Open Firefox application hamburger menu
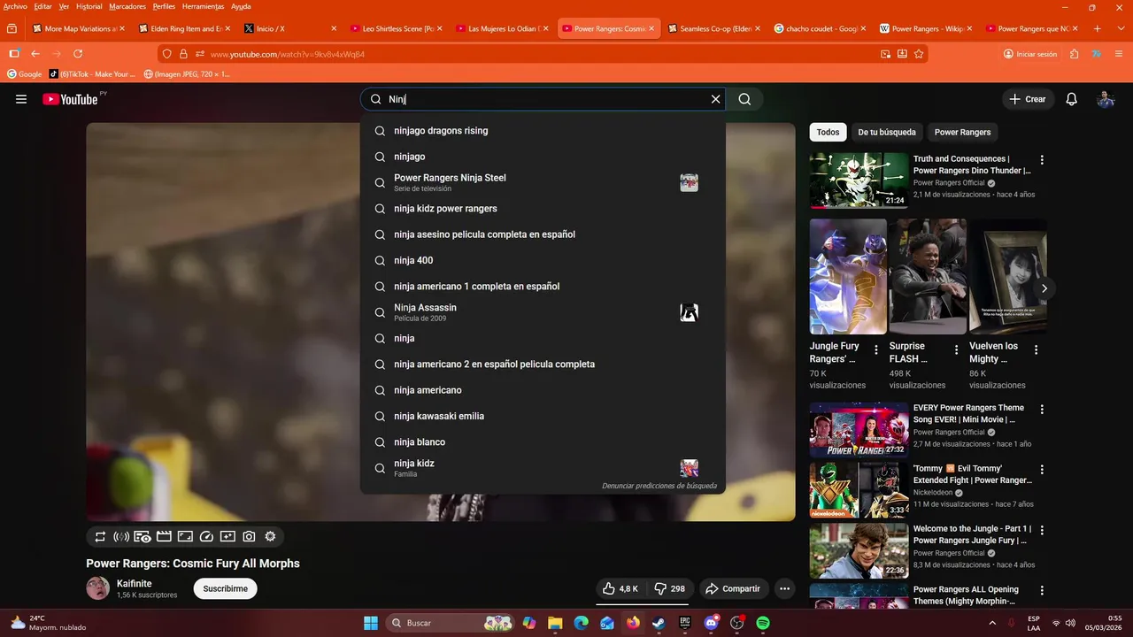This screenshot has height=637, width=1133. click(x=1118, y=54)
